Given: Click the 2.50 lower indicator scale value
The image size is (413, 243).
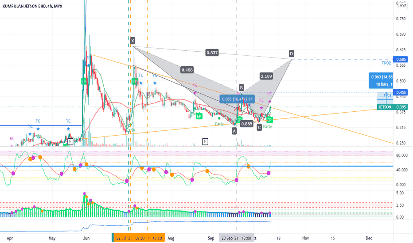Looking at the screenshot, I should (400, 205).
